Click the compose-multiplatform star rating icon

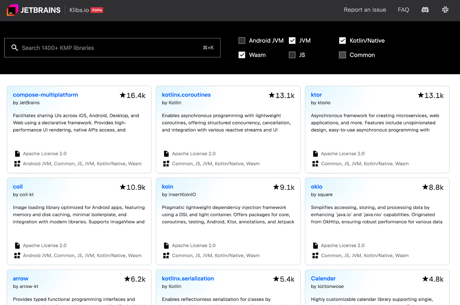[x=123, y=95]
